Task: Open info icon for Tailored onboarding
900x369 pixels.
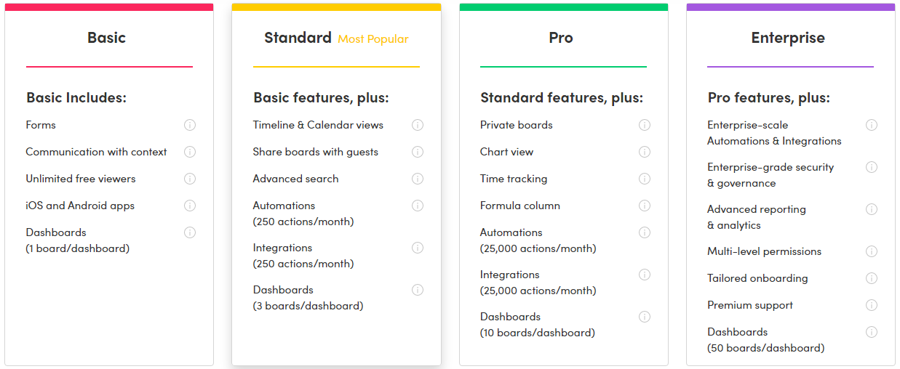Action: pos(872,278)
